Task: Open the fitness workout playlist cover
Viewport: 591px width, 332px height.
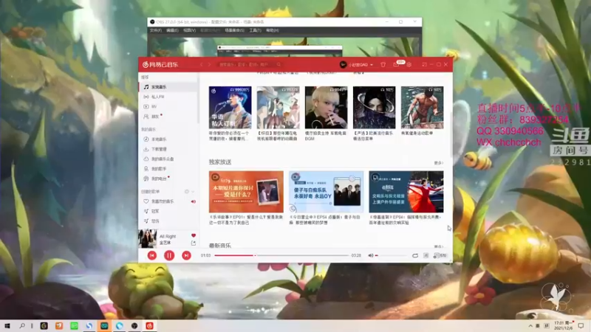Action: pyautogui.click(x=422, y=108)
